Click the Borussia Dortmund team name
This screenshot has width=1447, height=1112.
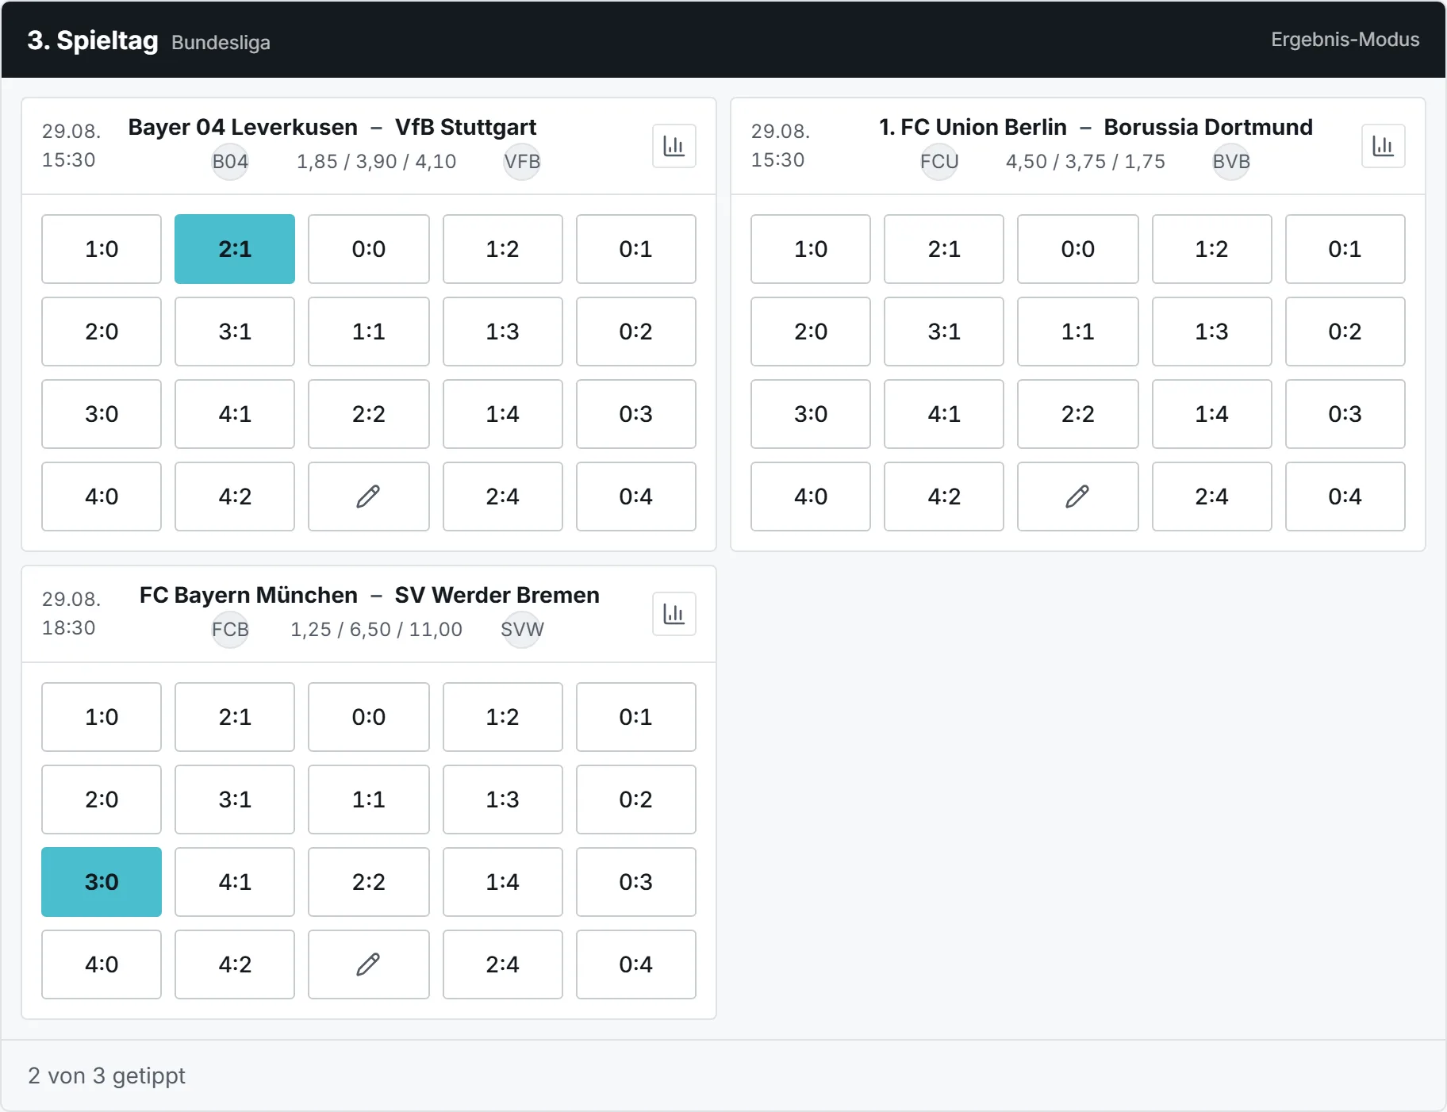click(x=1208, y=127)
